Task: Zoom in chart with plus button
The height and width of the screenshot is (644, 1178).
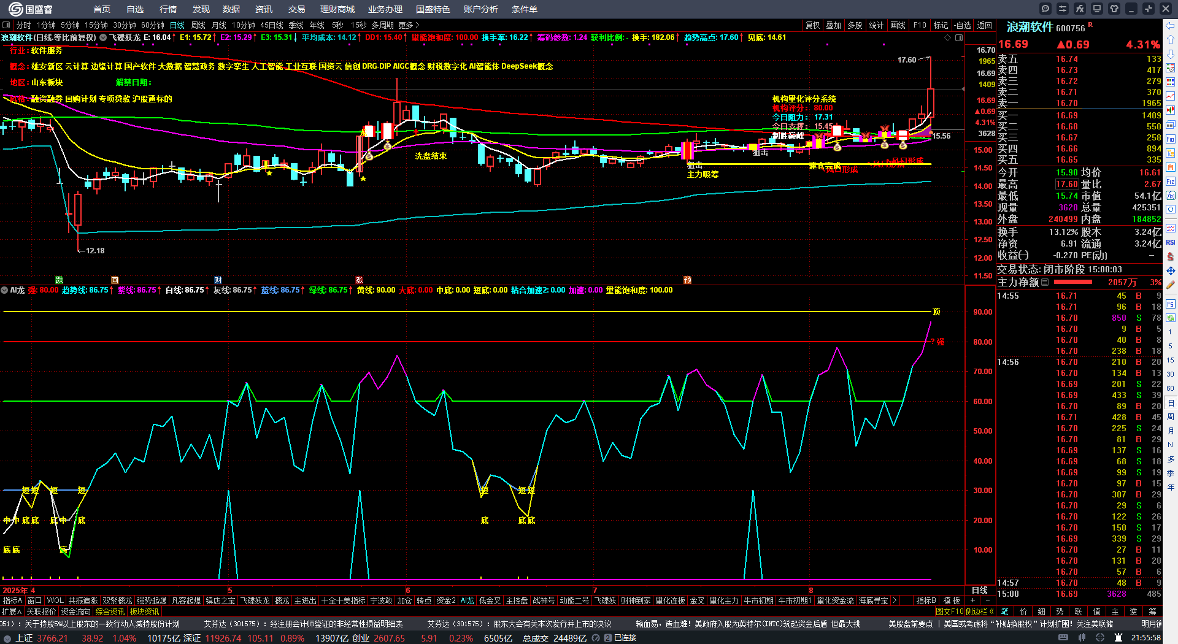Action: [x=973, y=600]
